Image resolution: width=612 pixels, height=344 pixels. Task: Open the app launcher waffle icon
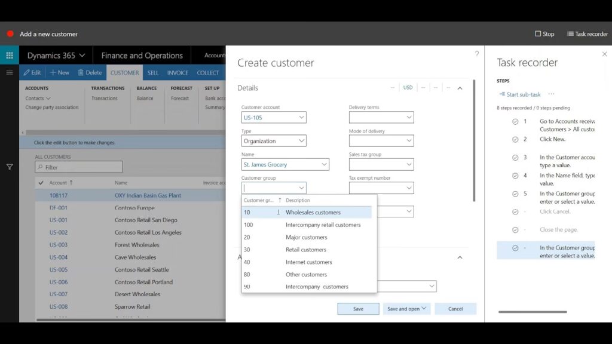point(10,56)
